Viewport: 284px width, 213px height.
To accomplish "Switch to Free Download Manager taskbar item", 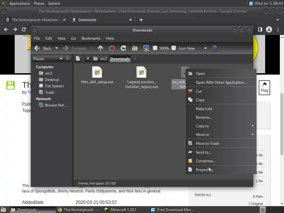I will 173,210.
